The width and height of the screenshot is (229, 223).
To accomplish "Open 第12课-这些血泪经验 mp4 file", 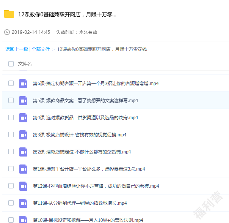I will (96, 186).
